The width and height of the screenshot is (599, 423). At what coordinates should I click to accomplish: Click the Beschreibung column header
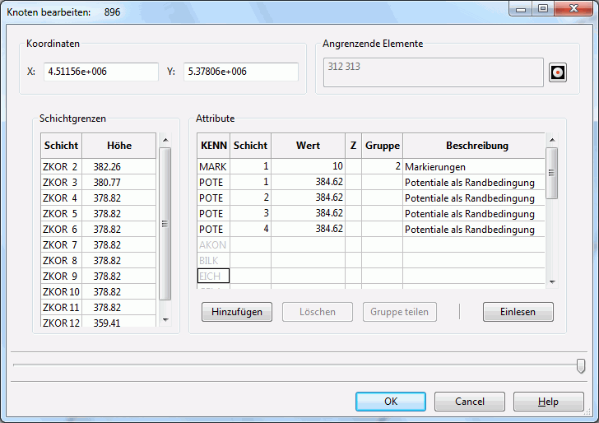(476, 146)
